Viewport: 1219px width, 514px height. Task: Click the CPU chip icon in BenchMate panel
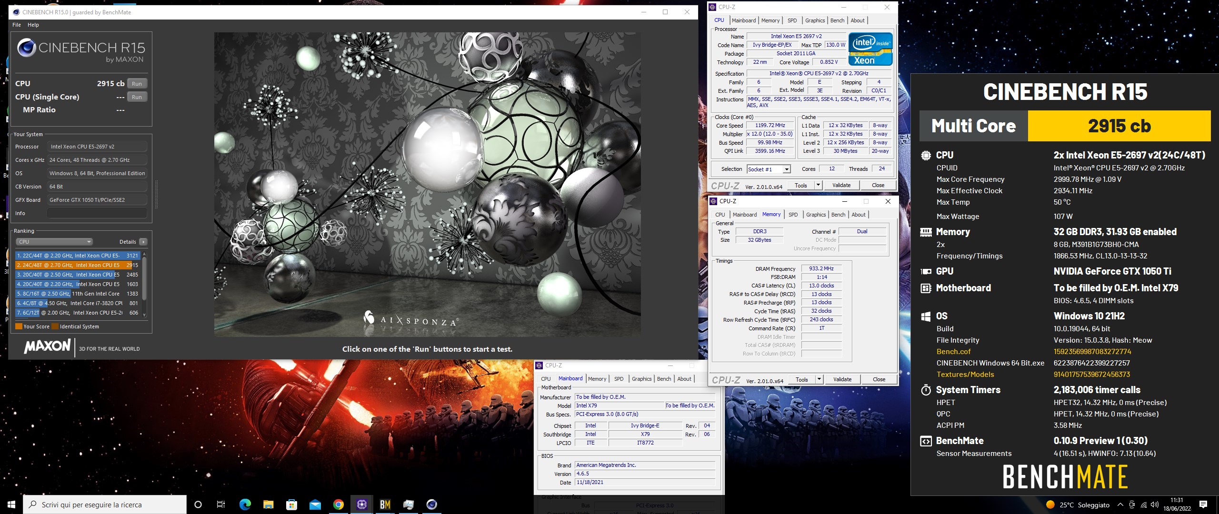(x=926, y=155)
